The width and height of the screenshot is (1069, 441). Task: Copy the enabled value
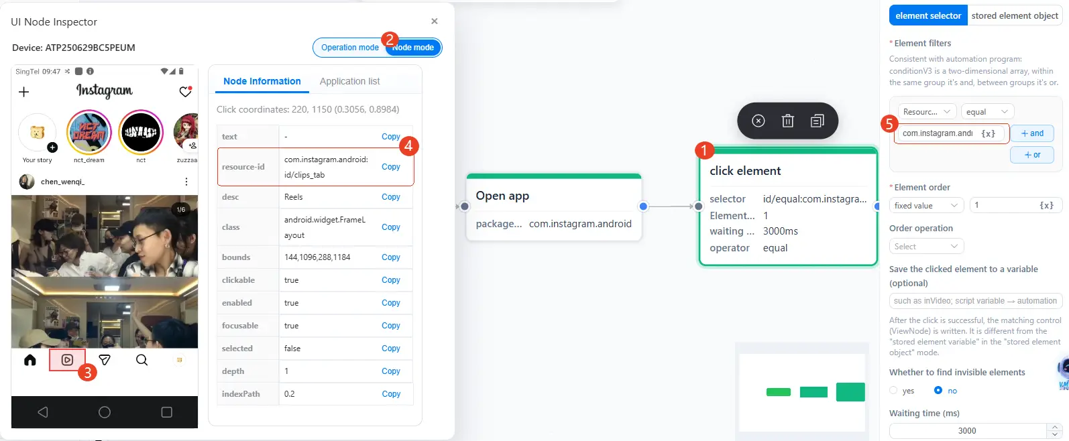tap(391, 303)
